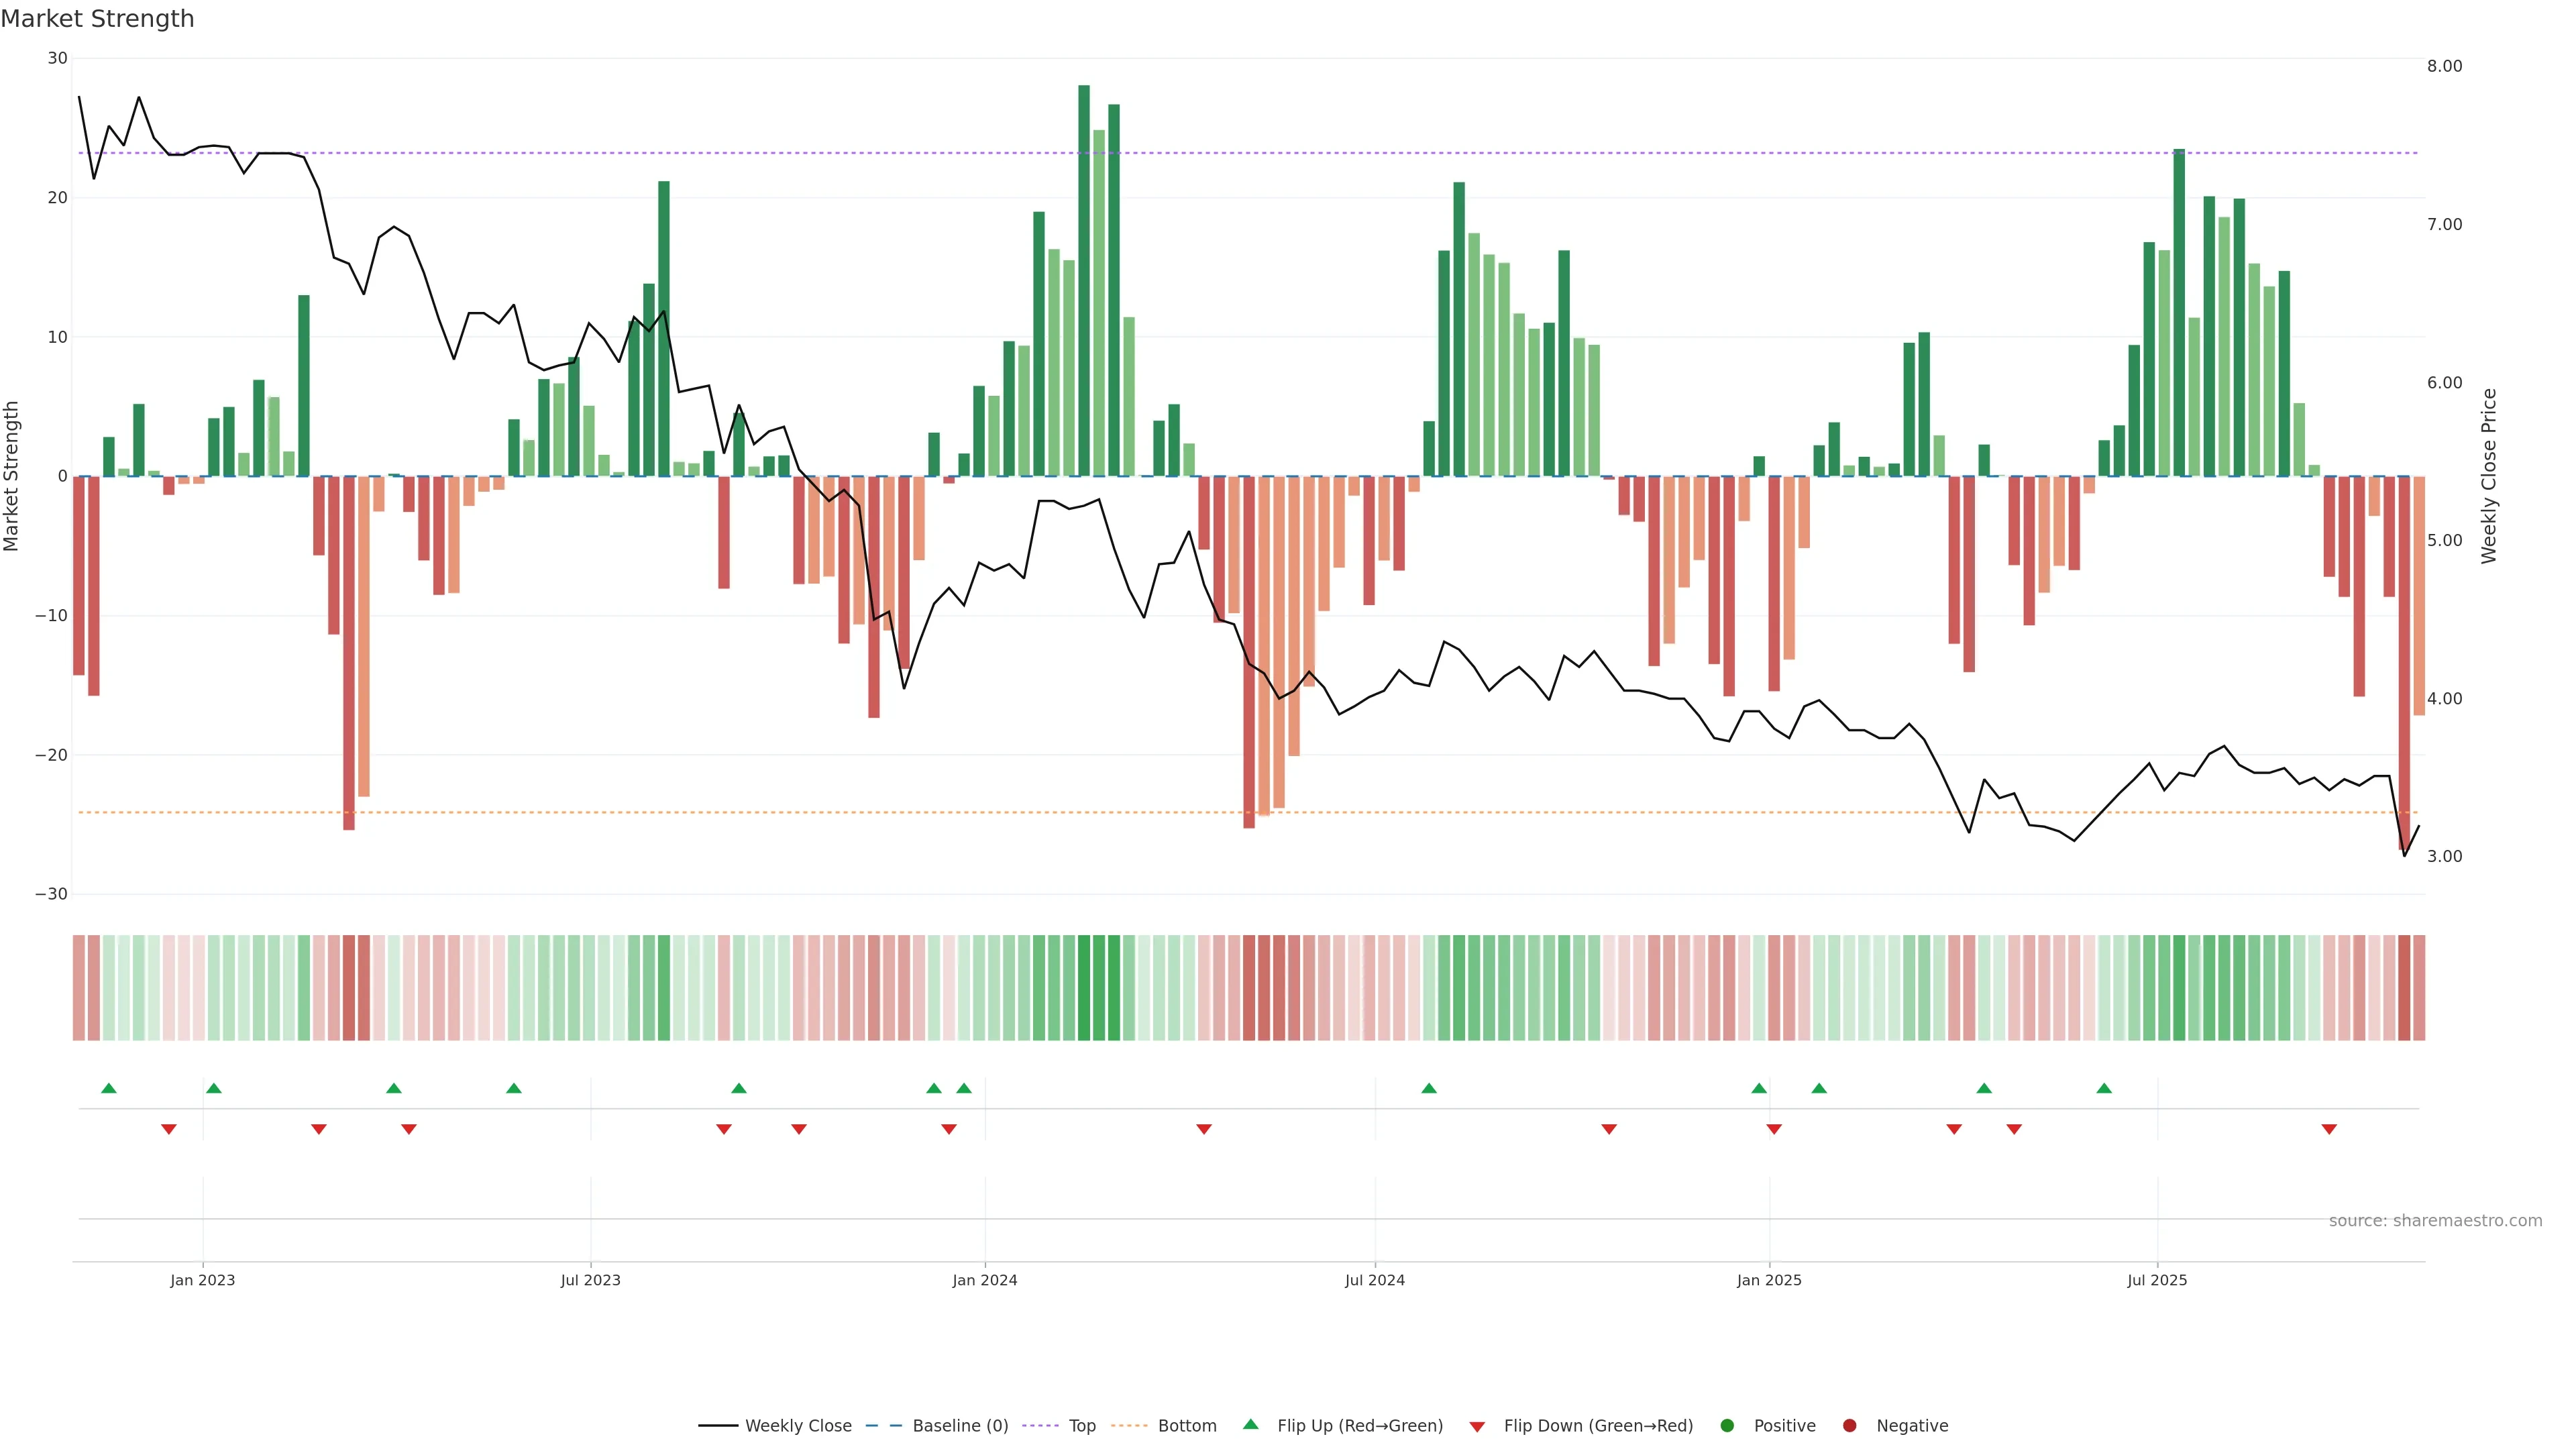Click the darkest green heatmap strip cell

[x=1084, y=987]
